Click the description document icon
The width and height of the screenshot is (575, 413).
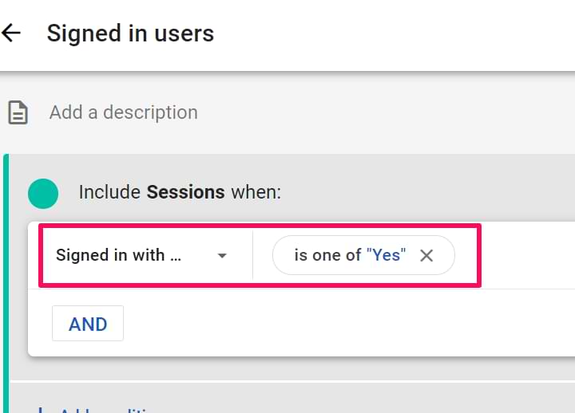[18, 112]
